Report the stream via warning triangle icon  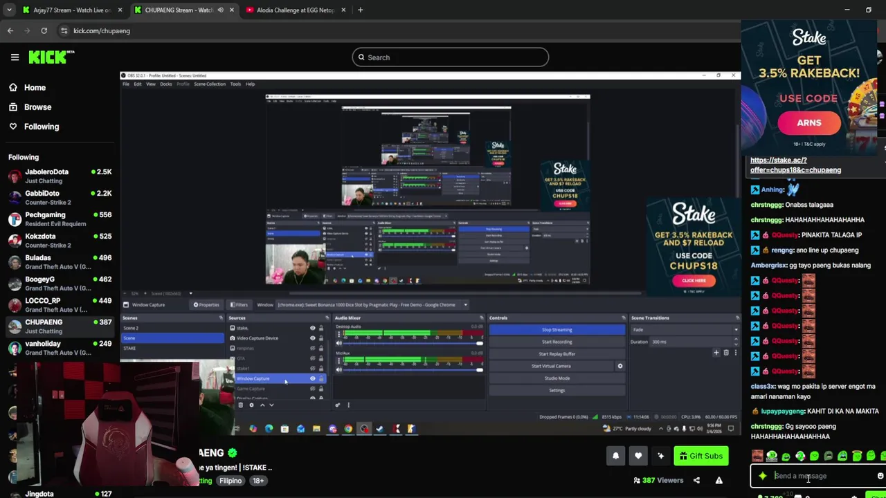coord(718,480)
